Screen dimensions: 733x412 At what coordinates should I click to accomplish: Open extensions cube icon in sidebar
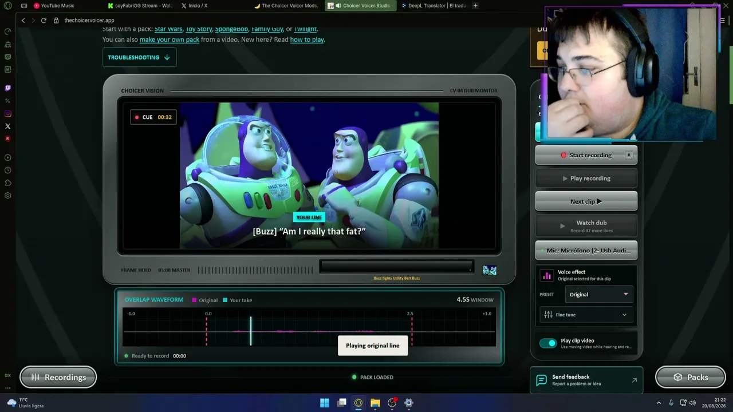point(7,183)
